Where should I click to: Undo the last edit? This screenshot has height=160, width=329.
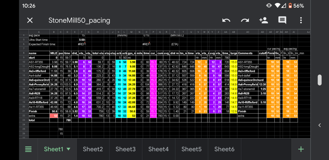tap(226, 20)
